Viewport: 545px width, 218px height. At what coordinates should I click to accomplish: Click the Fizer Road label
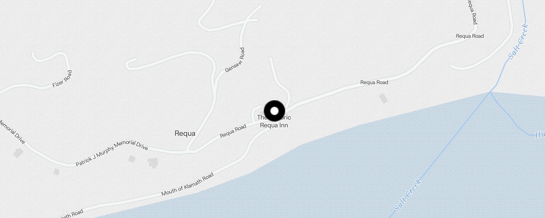62,79
